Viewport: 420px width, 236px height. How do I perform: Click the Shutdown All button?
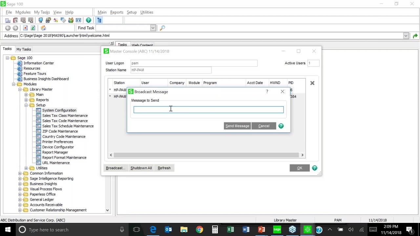tap(141, 168)
